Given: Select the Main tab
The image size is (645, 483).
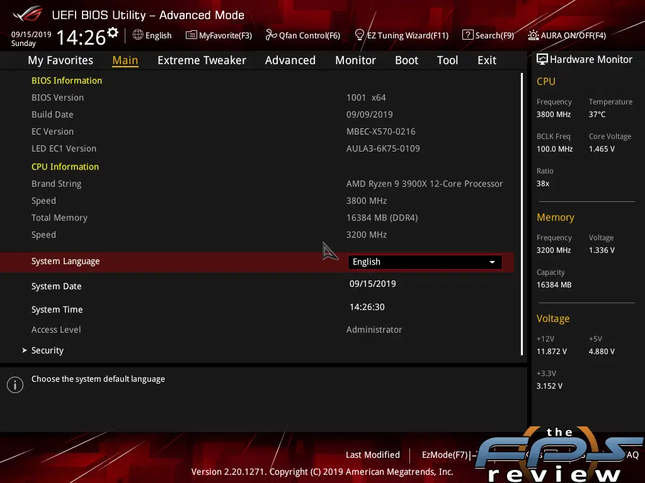Looking at the screenshot, I should [x=125, y=60].
